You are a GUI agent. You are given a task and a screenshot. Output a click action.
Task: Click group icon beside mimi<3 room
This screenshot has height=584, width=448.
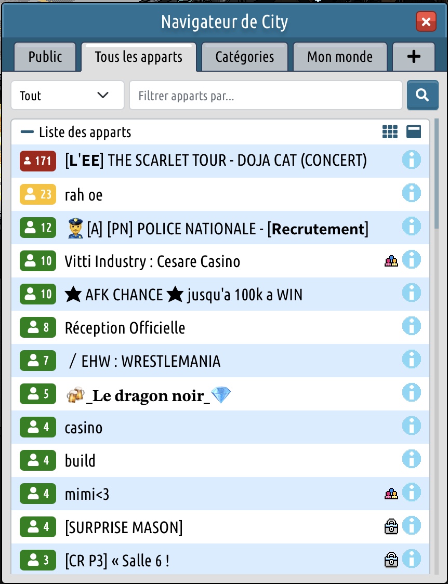(391, 494)
